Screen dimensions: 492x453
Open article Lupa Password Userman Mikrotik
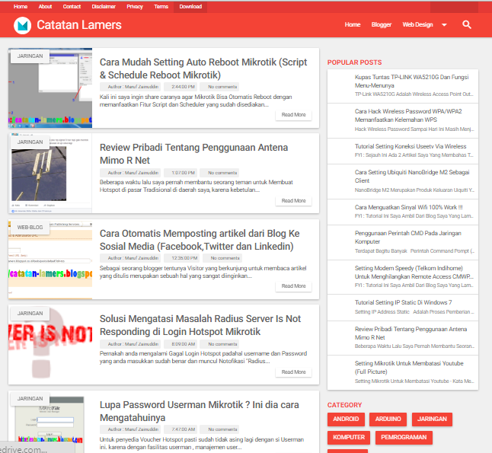coord(200,411)
